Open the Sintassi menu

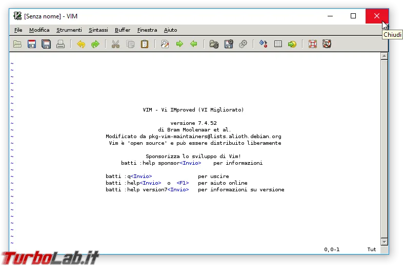click(98, 30)
